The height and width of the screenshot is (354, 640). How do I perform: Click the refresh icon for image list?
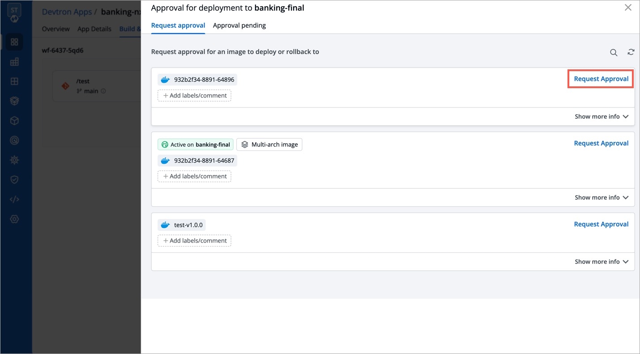pos(631,52)
